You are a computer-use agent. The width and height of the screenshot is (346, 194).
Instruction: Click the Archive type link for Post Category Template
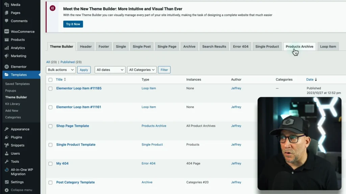(147, 182)
